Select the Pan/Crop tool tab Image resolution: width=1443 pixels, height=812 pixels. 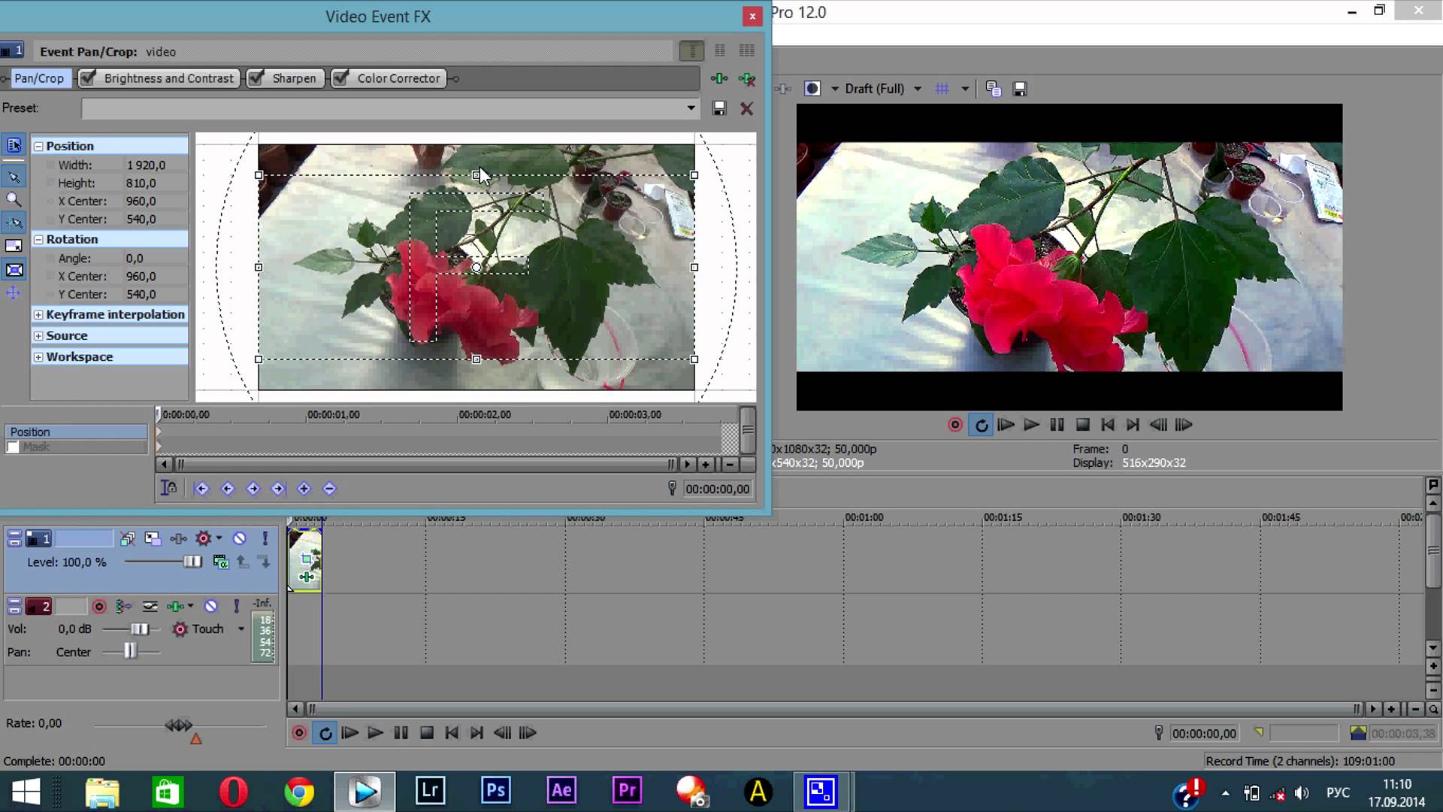pyautogui.click(x=38, y=78)
